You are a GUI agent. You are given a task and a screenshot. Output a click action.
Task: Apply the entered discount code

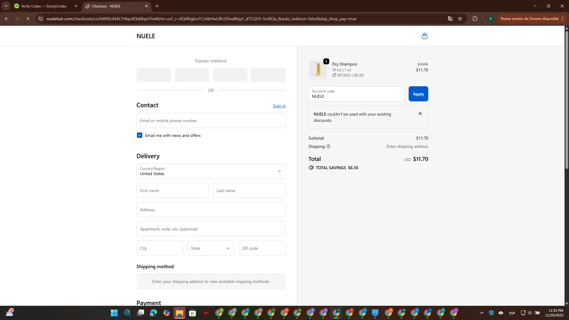point(418,94)
